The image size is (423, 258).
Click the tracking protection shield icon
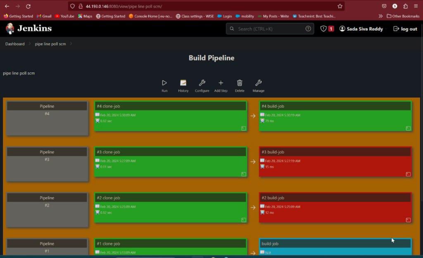(x=72, y=6)
